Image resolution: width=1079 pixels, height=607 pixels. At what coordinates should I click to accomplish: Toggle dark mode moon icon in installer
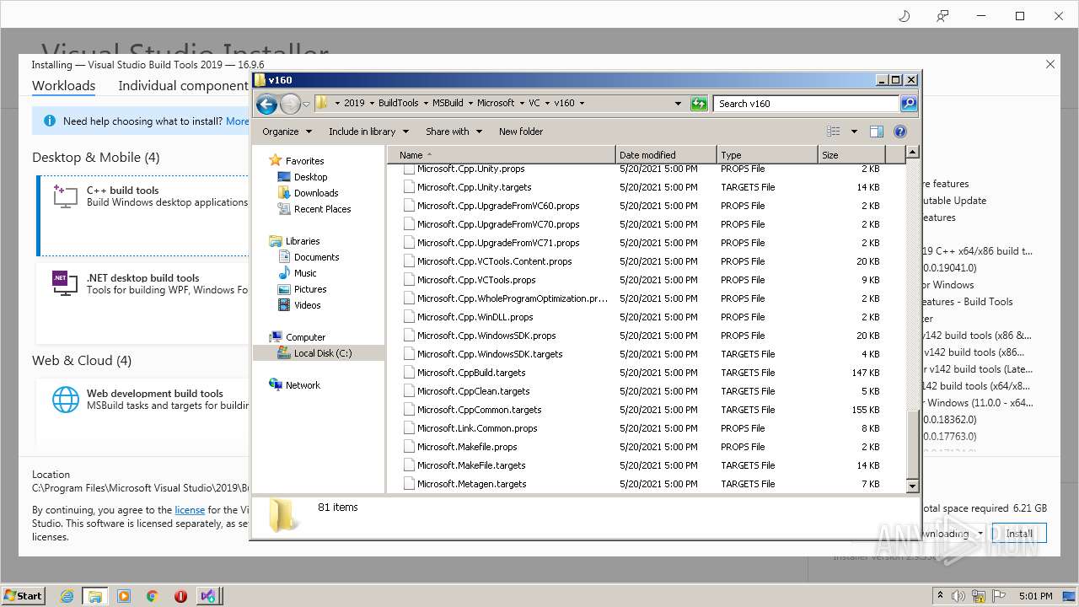point(904,16)
